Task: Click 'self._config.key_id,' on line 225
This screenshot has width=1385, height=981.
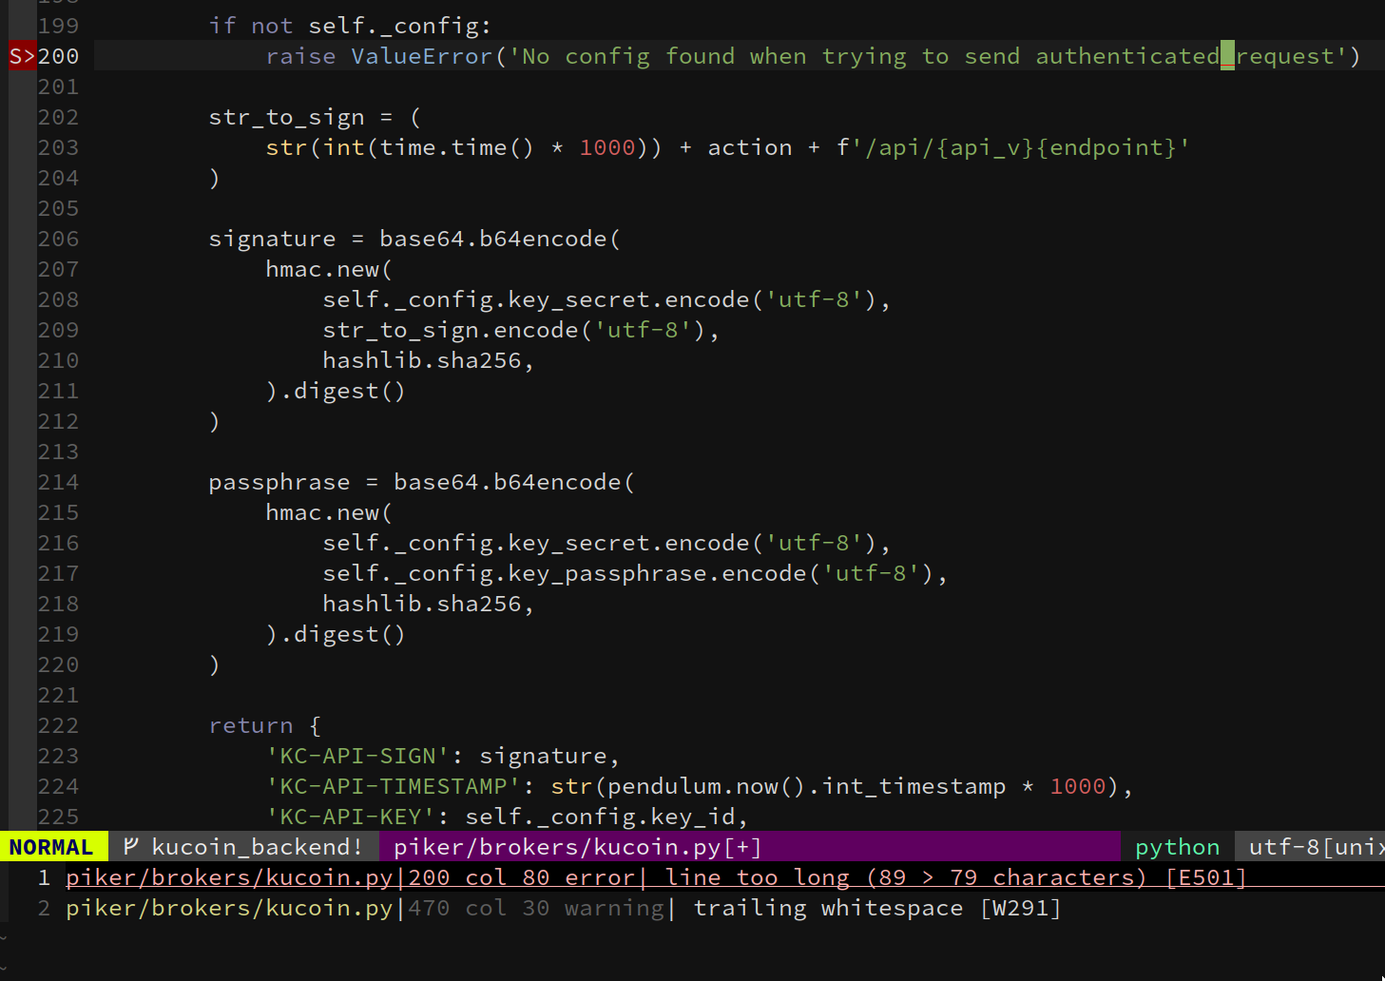Action: click(606, 817)
